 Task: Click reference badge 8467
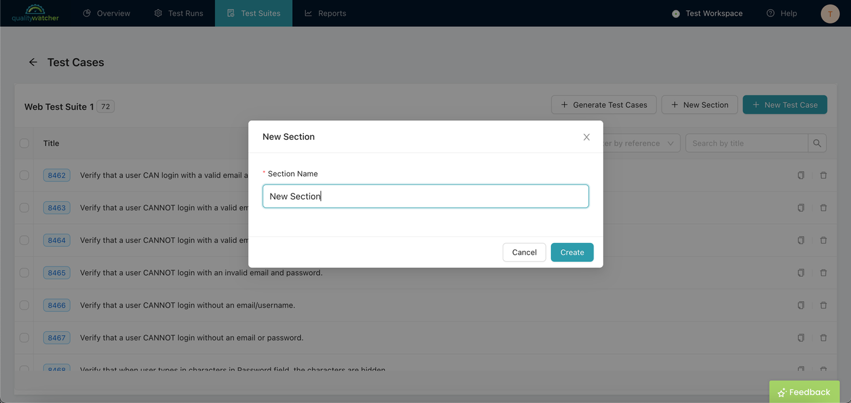pos(57,338)
